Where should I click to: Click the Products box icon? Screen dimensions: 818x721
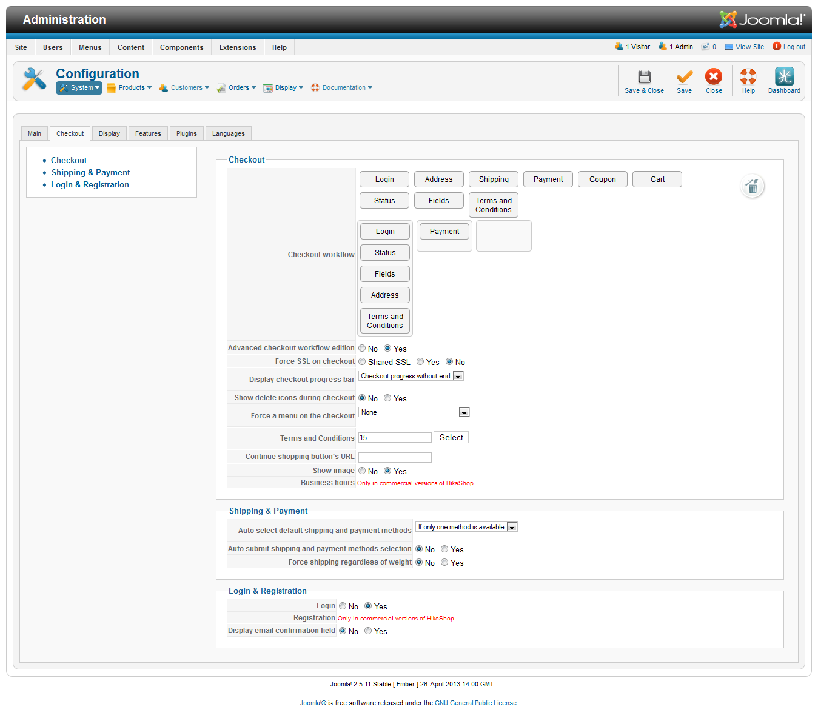coord(111,88)
